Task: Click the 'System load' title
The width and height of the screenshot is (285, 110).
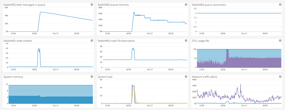Action: 105,77
